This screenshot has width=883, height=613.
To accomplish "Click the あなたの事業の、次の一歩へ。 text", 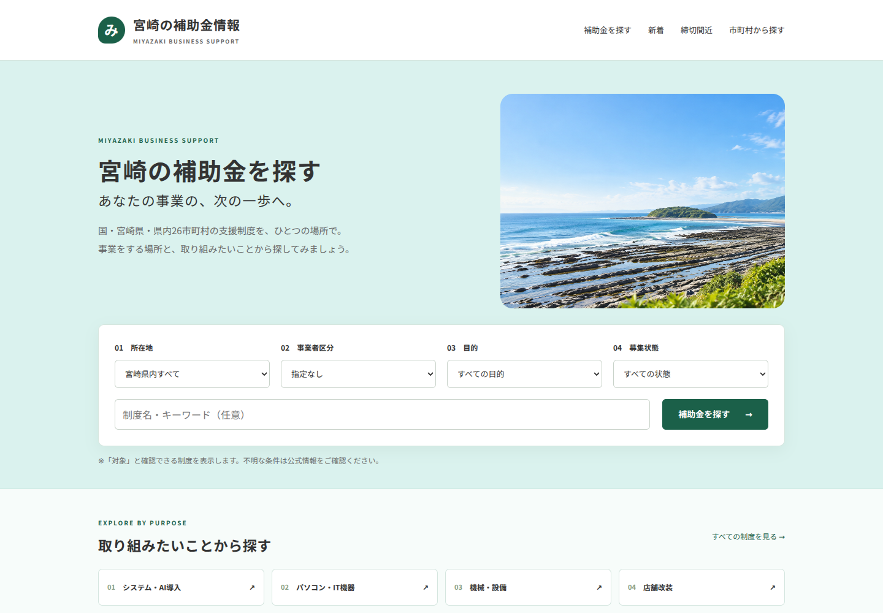I will tap(197, 201).
